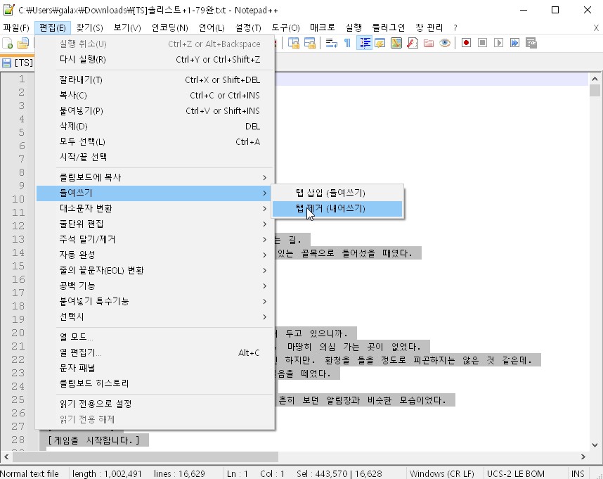Choose 읽기 전용으로 설정 entry
Screen dimensions: 603x479
point(155,404)
